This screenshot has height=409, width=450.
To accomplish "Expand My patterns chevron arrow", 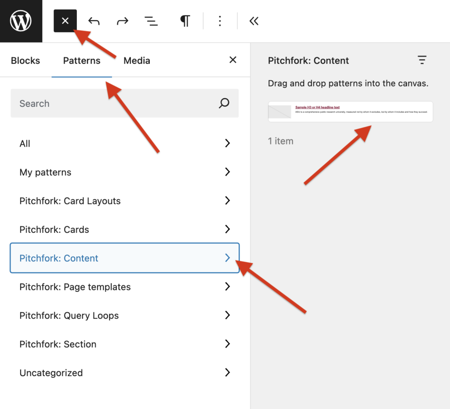I will pos(227,172).
